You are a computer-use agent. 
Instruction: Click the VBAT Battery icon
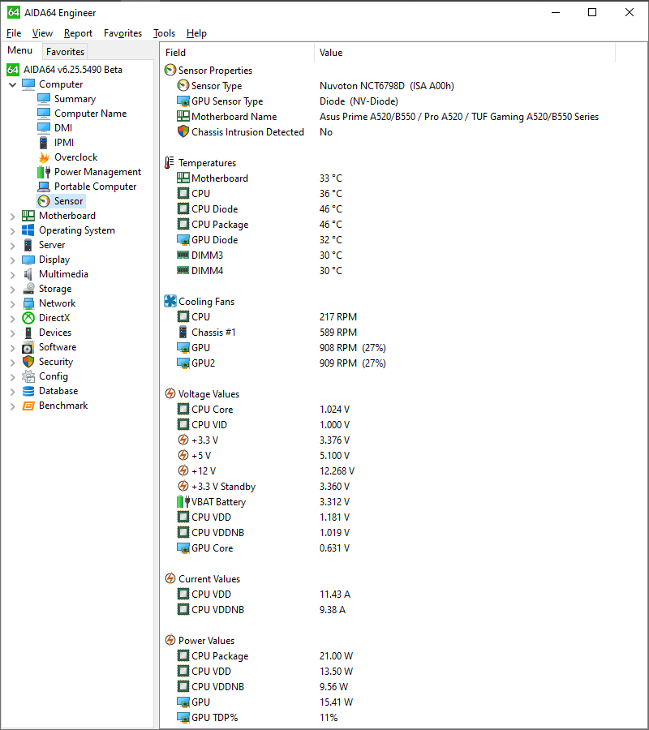point(183,501)
